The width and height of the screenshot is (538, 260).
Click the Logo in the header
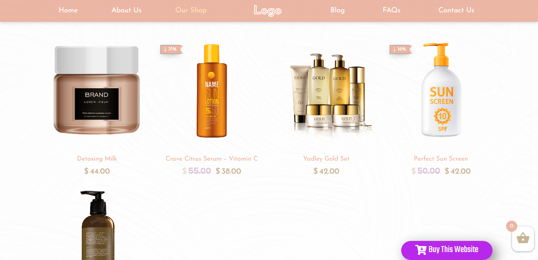pyautogui.click(x=268, y=11)
